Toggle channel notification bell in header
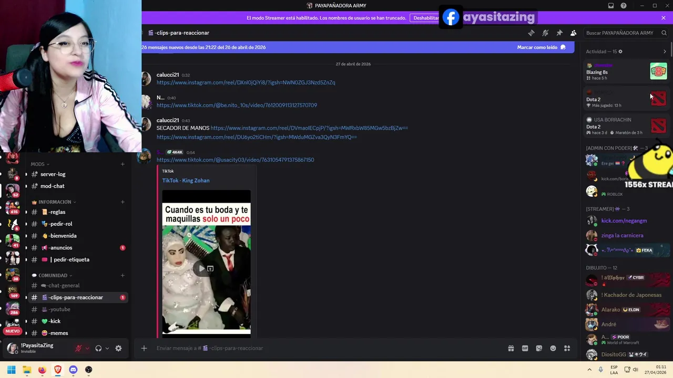The image size is (673, 378). click(545, 33)
